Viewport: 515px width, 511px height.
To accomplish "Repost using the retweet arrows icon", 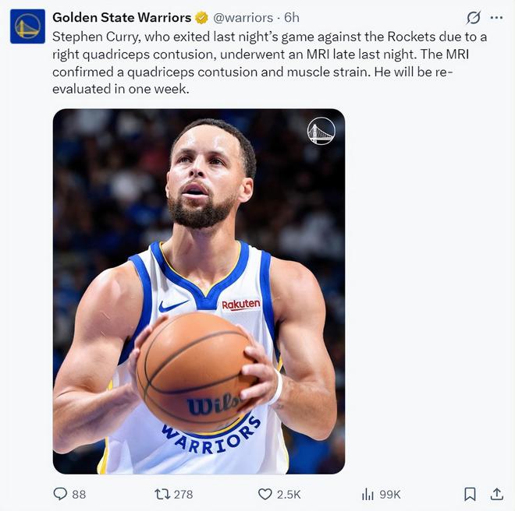I will point(162,494).
